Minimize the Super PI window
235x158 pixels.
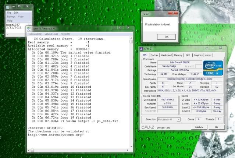point(114,28)
